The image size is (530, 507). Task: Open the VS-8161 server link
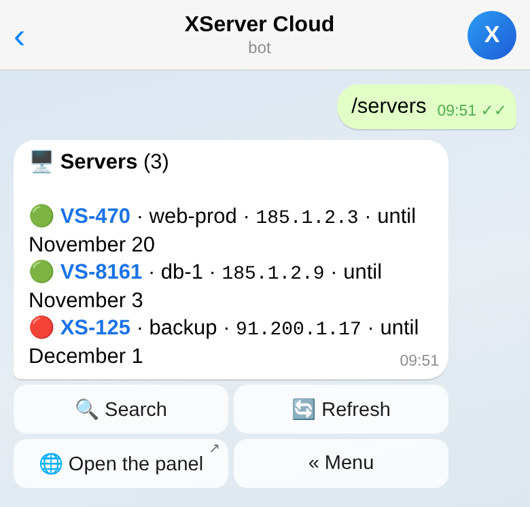[x=101, y=272]
